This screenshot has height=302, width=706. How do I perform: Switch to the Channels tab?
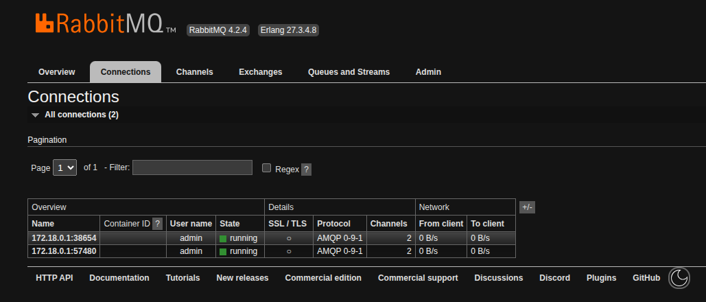195,72
